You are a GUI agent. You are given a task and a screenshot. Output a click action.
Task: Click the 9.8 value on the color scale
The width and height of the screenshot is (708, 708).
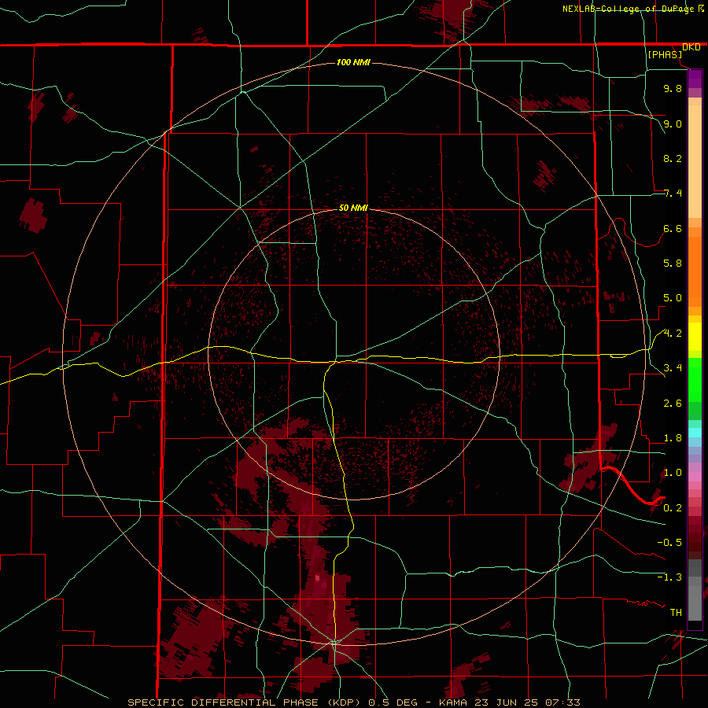(x=673, y=88)
